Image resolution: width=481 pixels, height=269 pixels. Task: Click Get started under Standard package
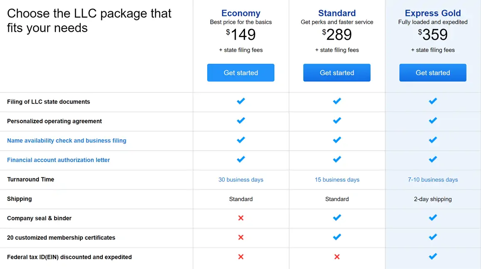pyautogui.click(x=337, y=73)
